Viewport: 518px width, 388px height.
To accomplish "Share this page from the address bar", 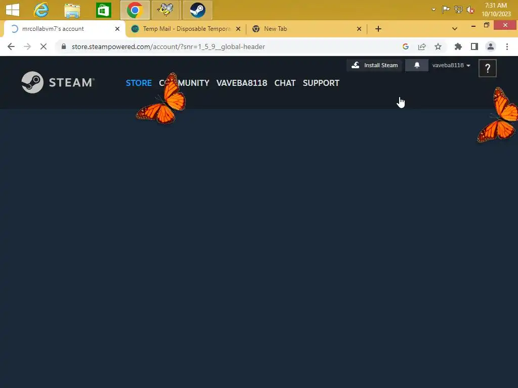I will tap(422, 46).
